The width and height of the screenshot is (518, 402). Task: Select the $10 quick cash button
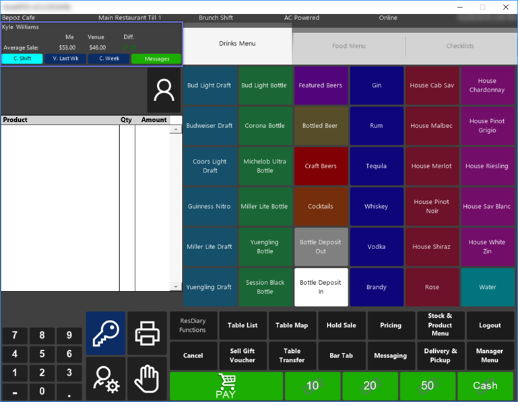313,386
